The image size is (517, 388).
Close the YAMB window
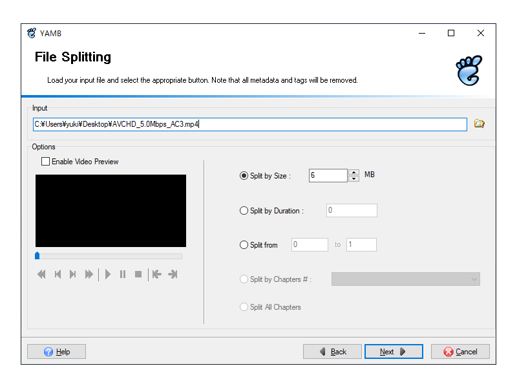click(481, 33)
